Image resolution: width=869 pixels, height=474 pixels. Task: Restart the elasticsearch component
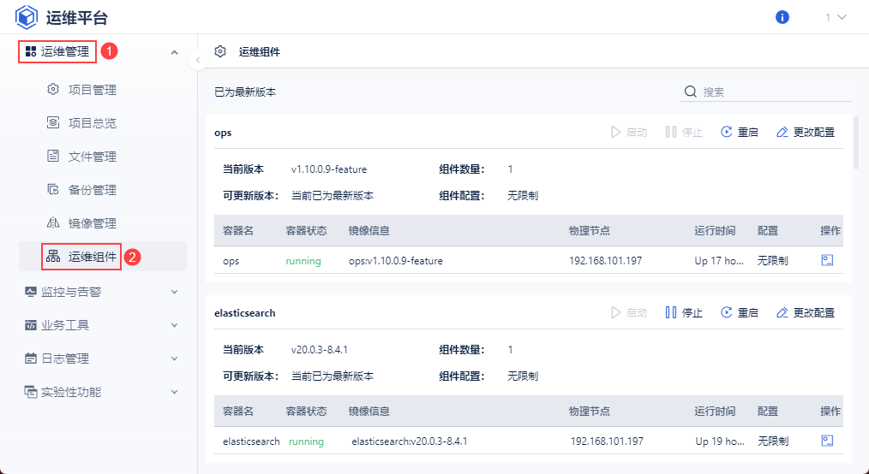tap(740, 313)
